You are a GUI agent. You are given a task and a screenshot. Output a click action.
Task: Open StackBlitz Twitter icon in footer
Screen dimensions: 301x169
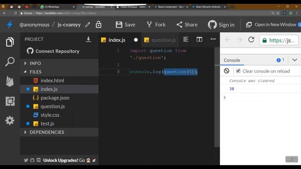[x=26, y=160]
